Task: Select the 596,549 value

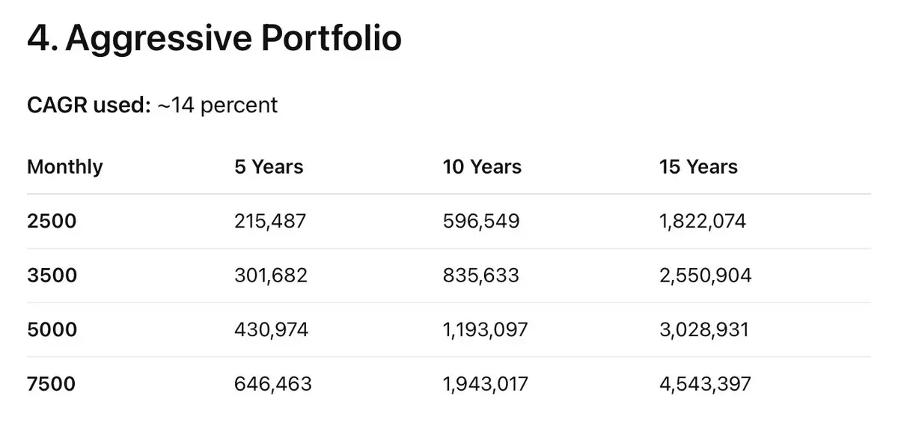Action: 481,221
